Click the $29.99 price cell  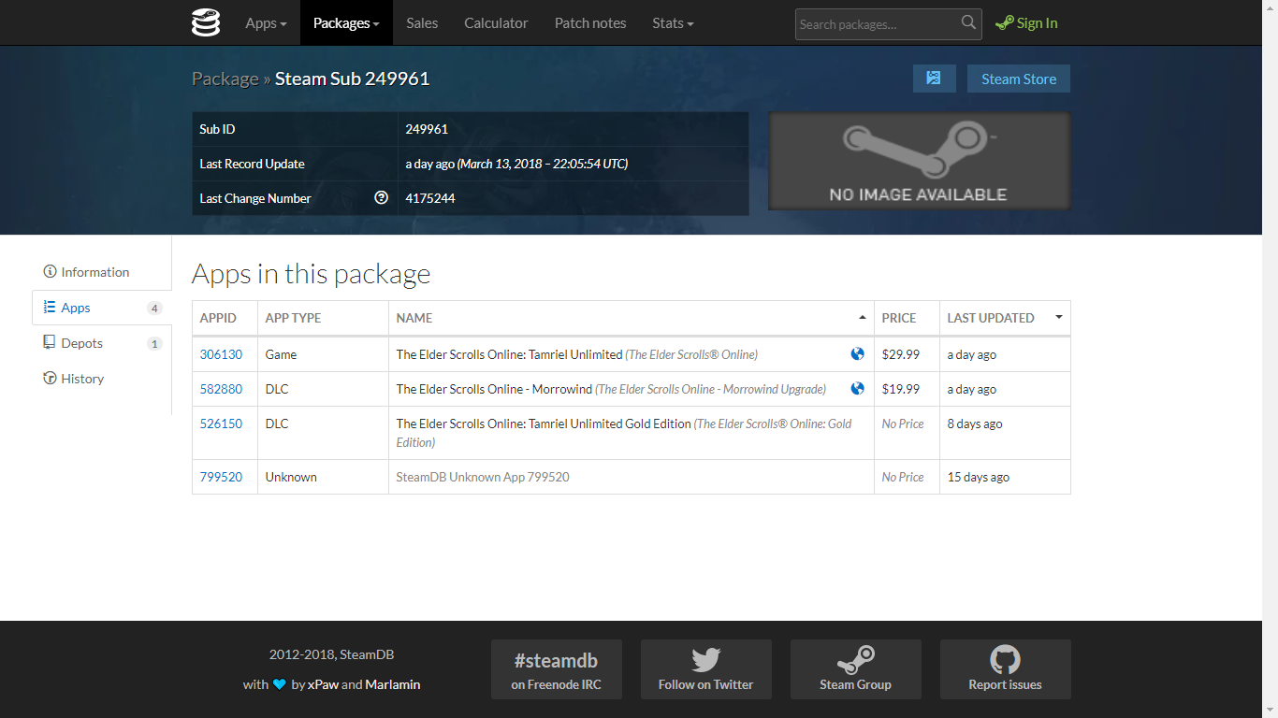[x=907, y=354]
